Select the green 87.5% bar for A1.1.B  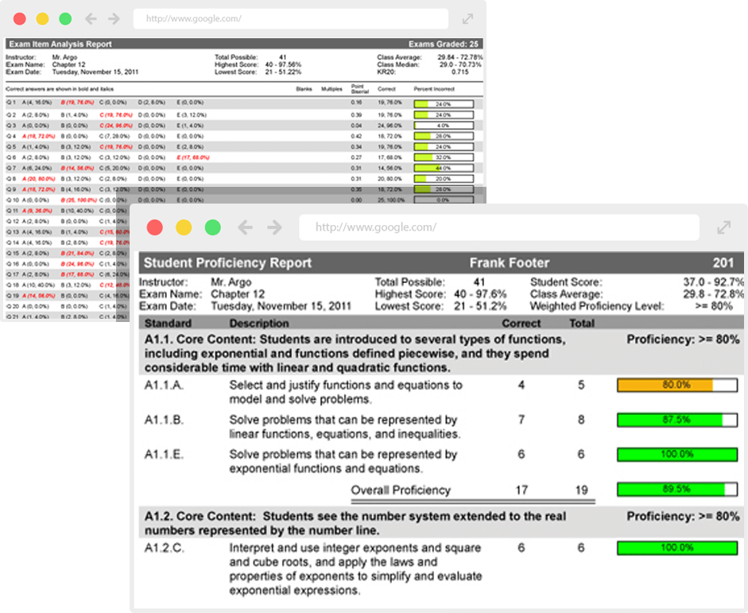(676, 420)
